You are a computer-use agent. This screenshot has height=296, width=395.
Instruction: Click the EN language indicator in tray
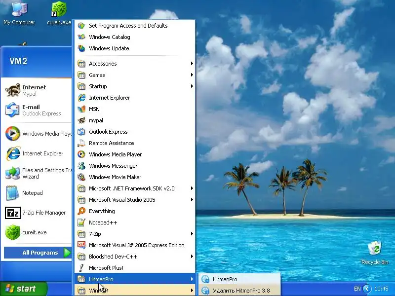click(x=357, y=289)
